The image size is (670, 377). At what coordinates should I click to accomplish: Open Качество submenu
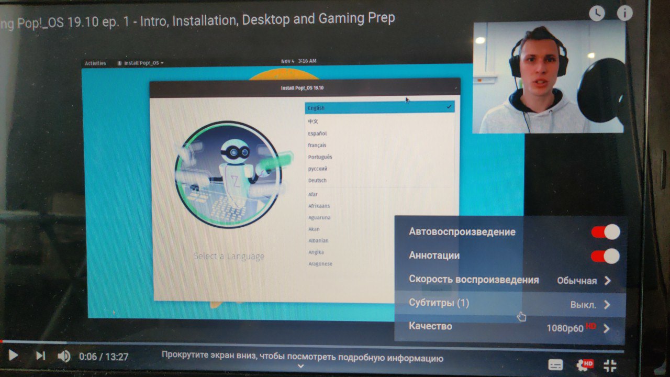[510, 328]
